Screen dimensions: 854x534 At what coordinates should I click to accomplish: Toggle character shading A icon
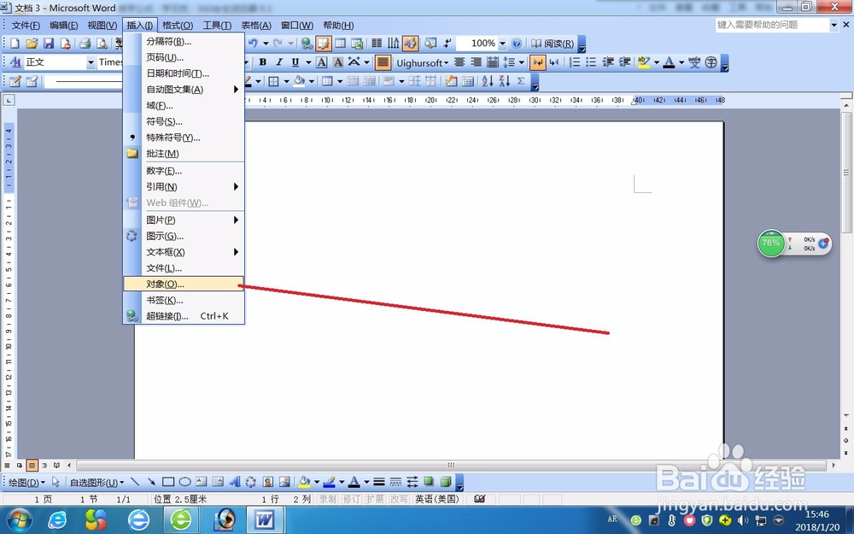click(338, 62)
